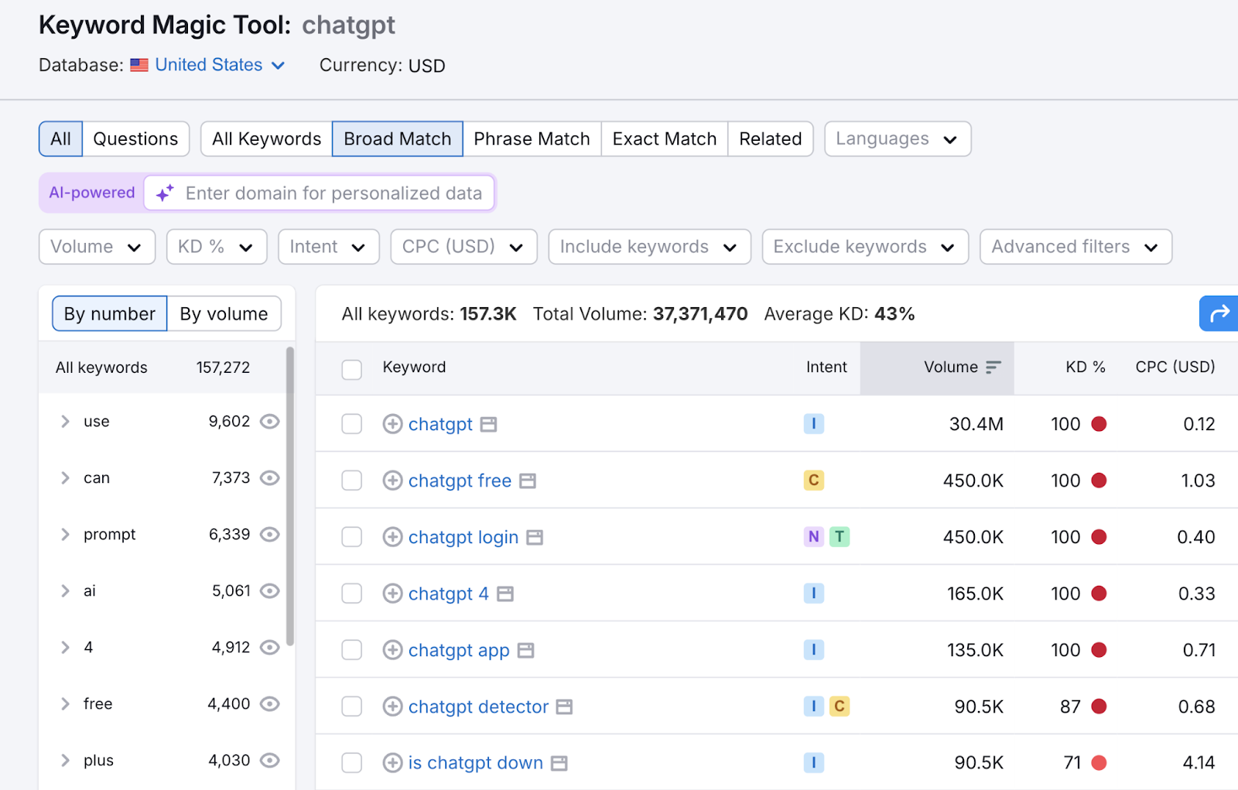
Task: Click the commercial intent badge on "chatgpt free"
Action: coord(813,480)
